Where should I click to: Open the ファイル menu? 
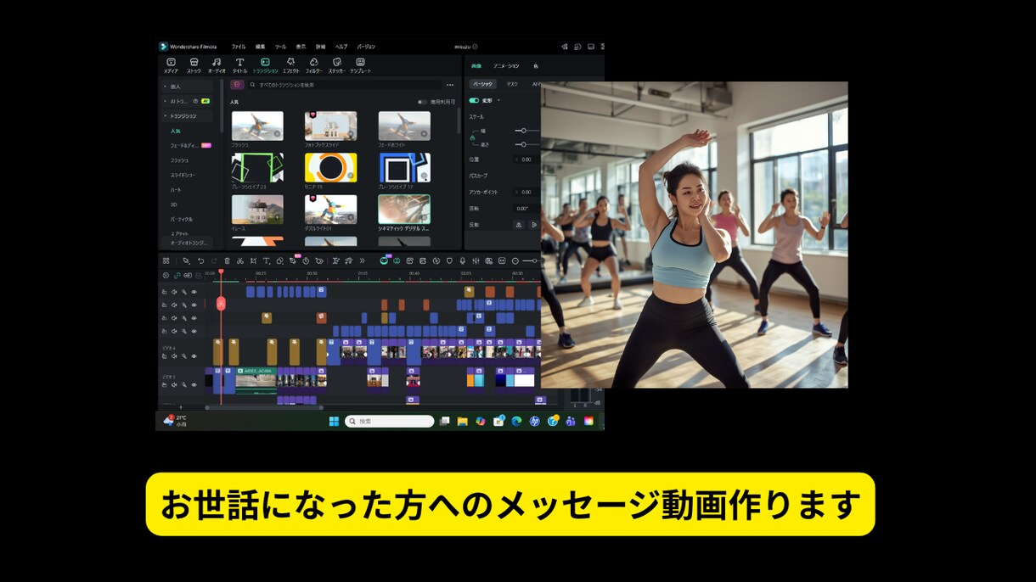pyautogui.click(x=239, y=47)
